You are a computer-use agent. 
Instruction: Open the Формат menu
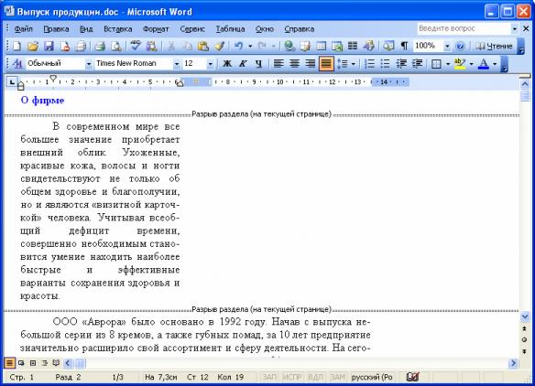click(156, 29)
